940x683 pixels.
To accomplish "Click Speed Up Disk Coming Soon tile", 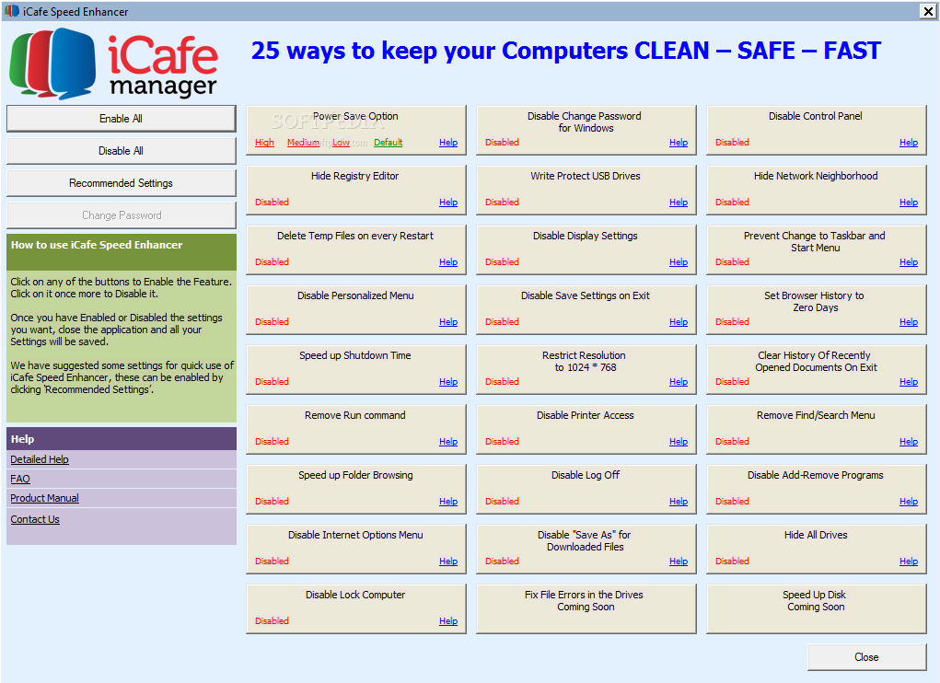I will coord(817,610).
